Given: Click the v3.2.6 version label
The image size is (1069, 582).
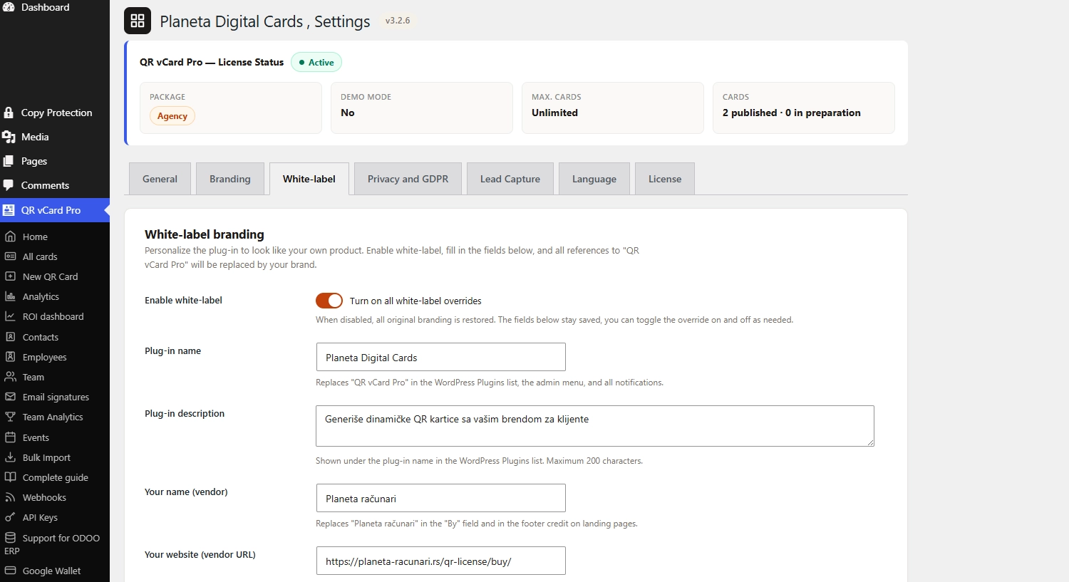Looking at the screenshot, I should pos(398,21).
